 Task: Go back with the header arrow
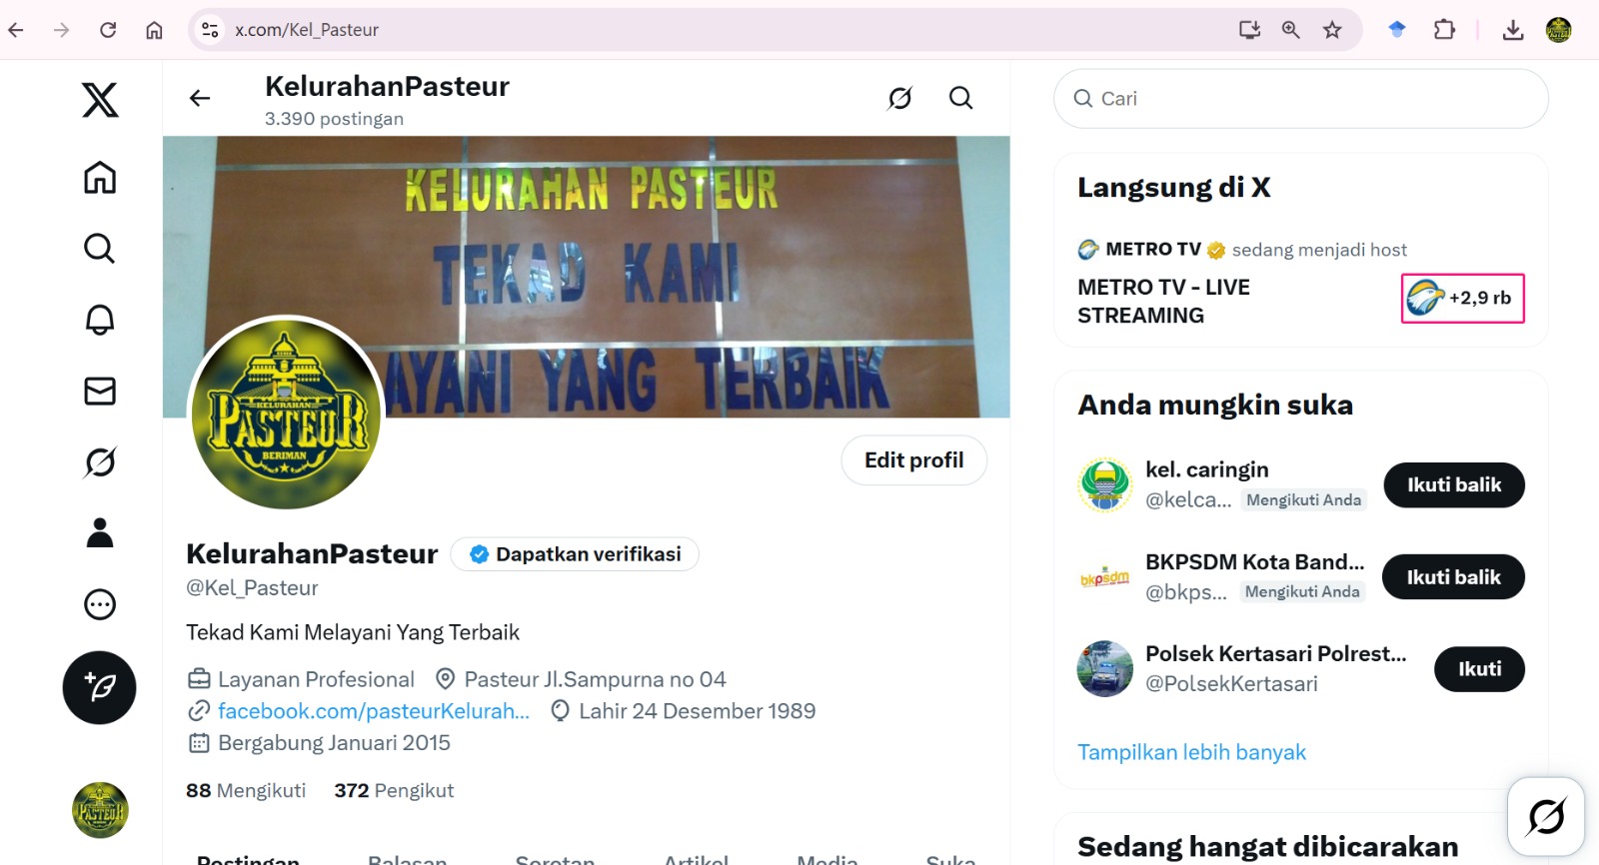(x=200, y=98)
